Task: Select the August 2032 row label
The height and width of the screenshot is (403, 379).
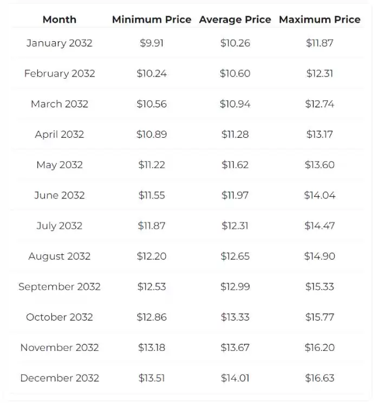Action: click(x=60, y=256)
